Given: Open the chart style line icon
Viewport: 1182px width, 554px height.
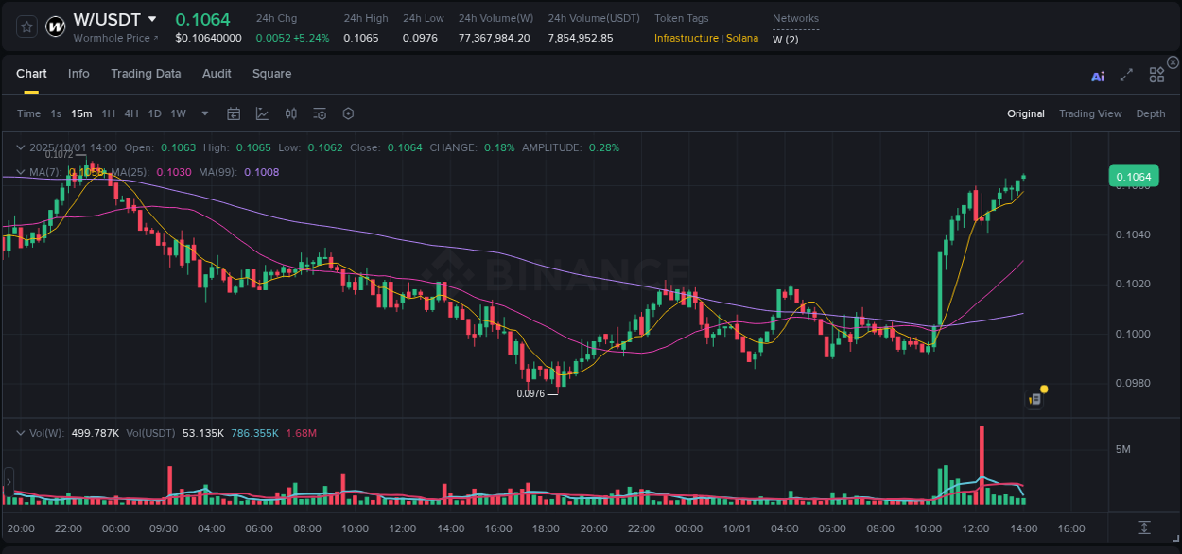Looking at the screenshot, I should pyautogui.click(x=262, y=113).
